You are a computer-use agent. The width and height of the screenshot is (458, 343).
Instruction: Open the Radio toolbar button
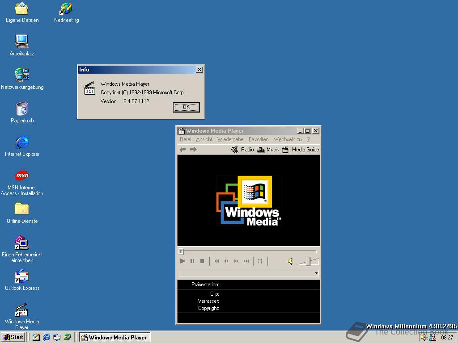[242, 149]
